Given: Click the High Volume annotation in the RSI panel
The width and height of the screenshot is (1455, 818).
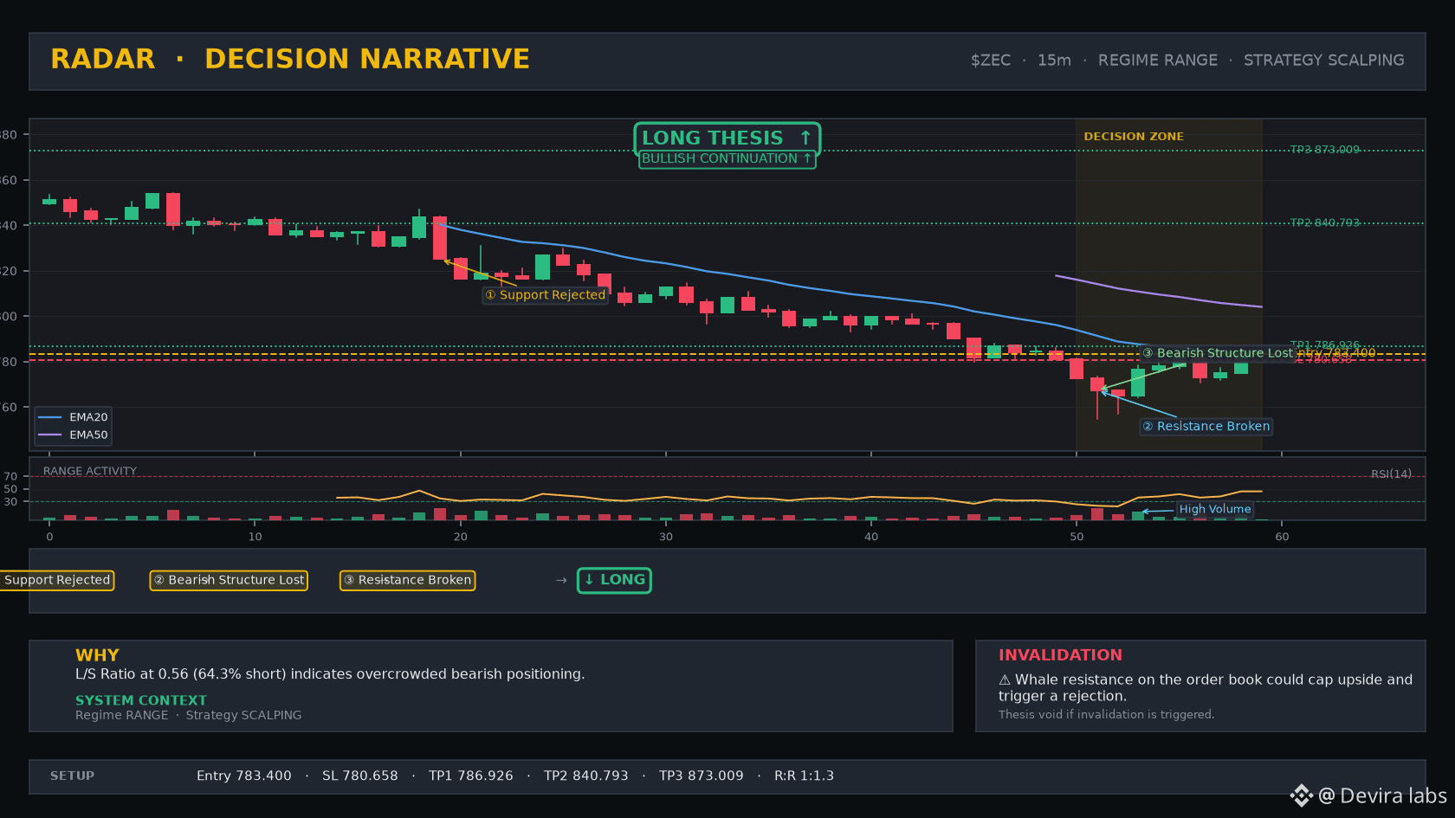Looking at the screenshot, I should tap(1214, 509).
